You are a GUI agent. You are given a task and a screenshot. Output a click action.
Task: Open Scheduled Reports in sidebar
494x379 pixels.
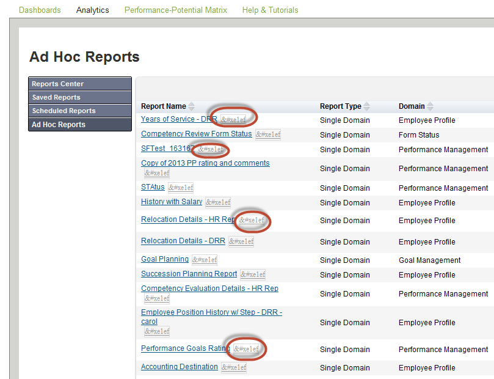coord(80,111)
